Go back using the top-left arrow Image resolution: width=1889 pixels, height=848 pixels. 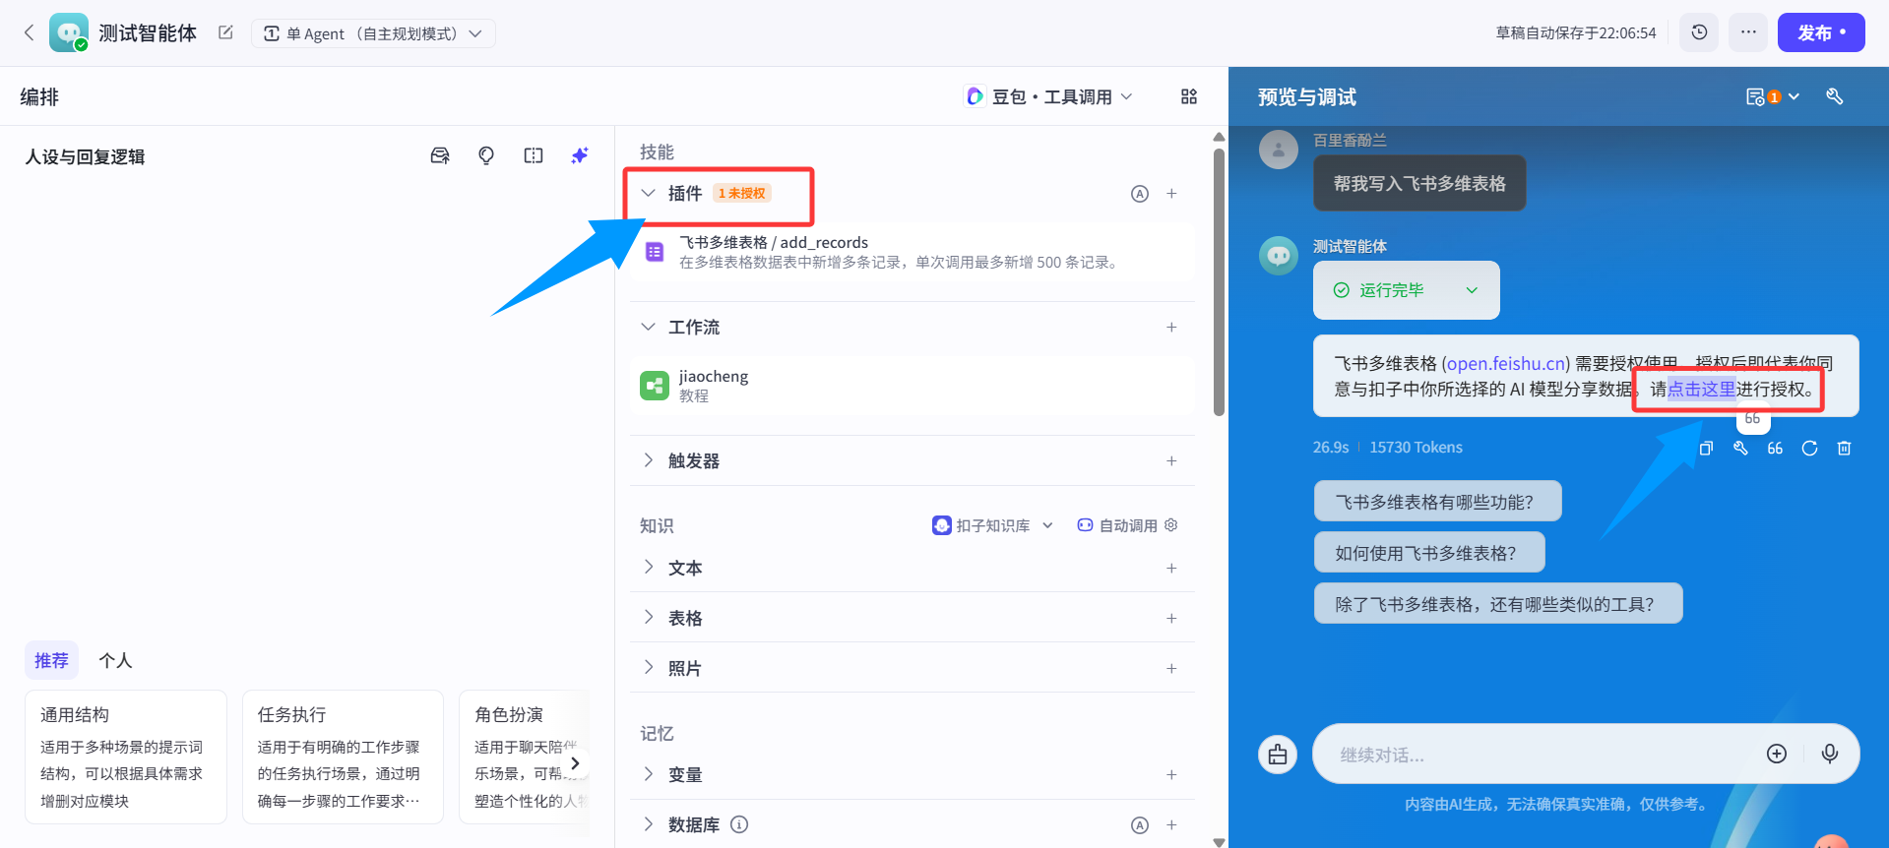click(29, 32)
